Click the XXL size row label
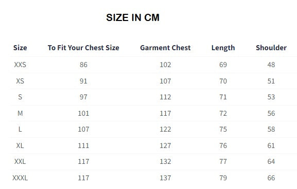Image resolution: width=297 pixels, height=189 pixels. click(20, 161)
